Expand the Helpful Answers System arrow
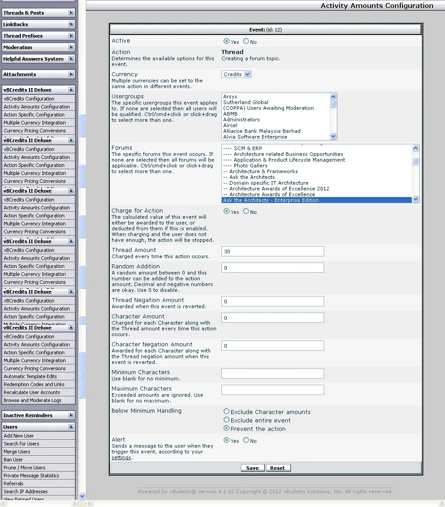The height and width of the screenshot is (507, 445). (71, 58)
